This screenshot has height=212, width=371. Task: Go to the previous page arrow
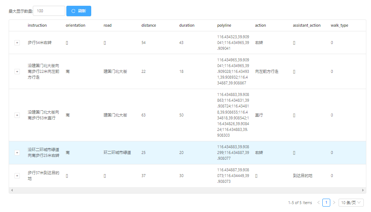318,203
